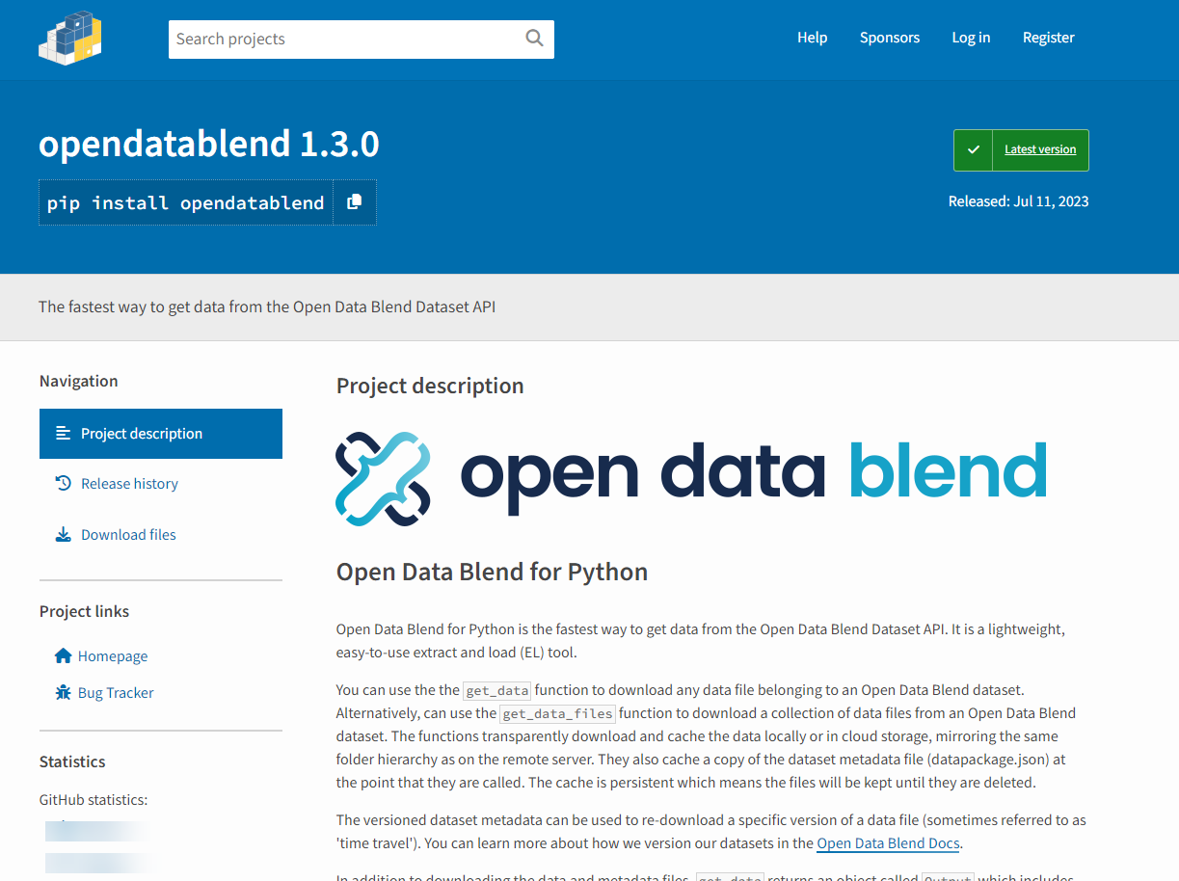1179x881 pixels.
Task: Click the GitHub statistics label
Action: pyautogui.click(x=94, y=800)
